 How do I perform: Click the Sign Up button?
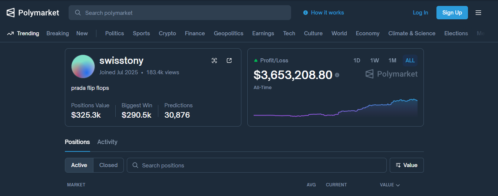[x=452, y=13]
